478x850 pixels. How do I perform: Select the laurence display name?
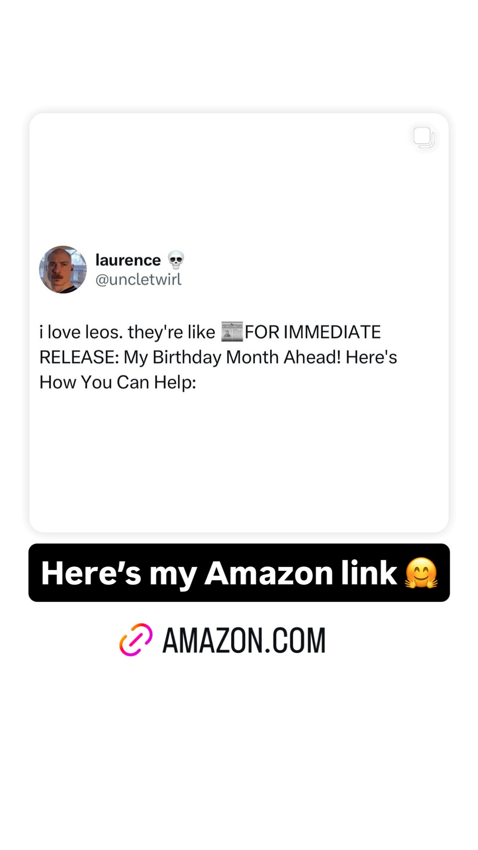128,260
